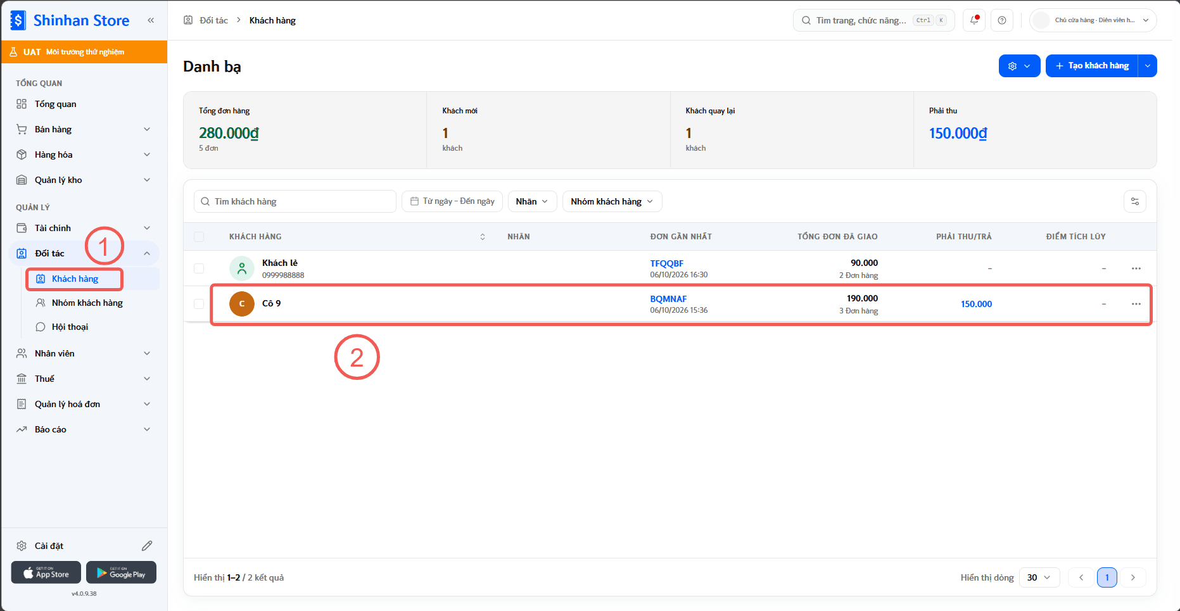Click the Tạo khách hàng button

tap(1092, 66)
